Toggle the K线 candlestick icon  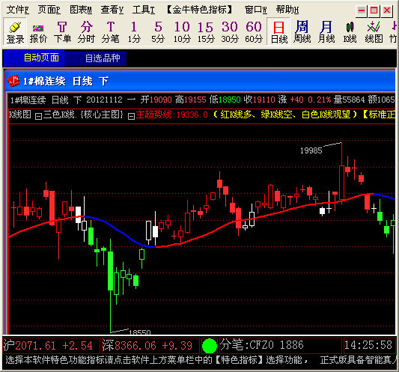[x=350, y=31]
